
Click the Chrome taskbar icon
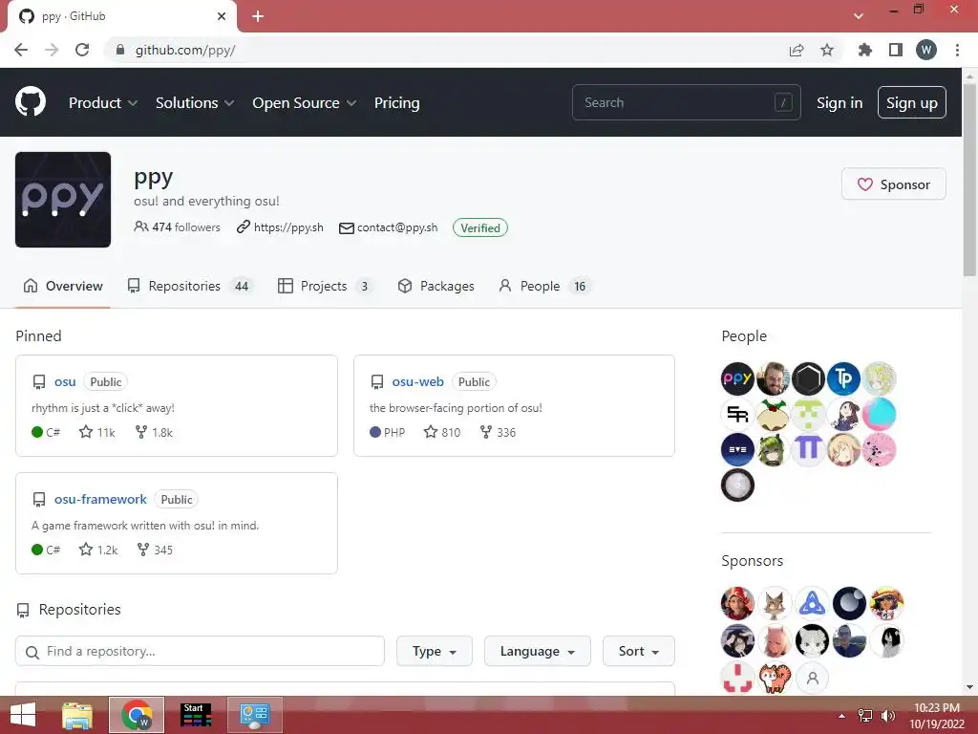[137, 715]
